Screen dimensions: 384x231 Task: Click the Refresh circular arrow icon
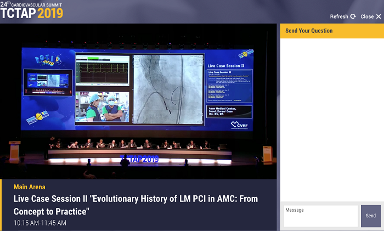click(353, 16)
